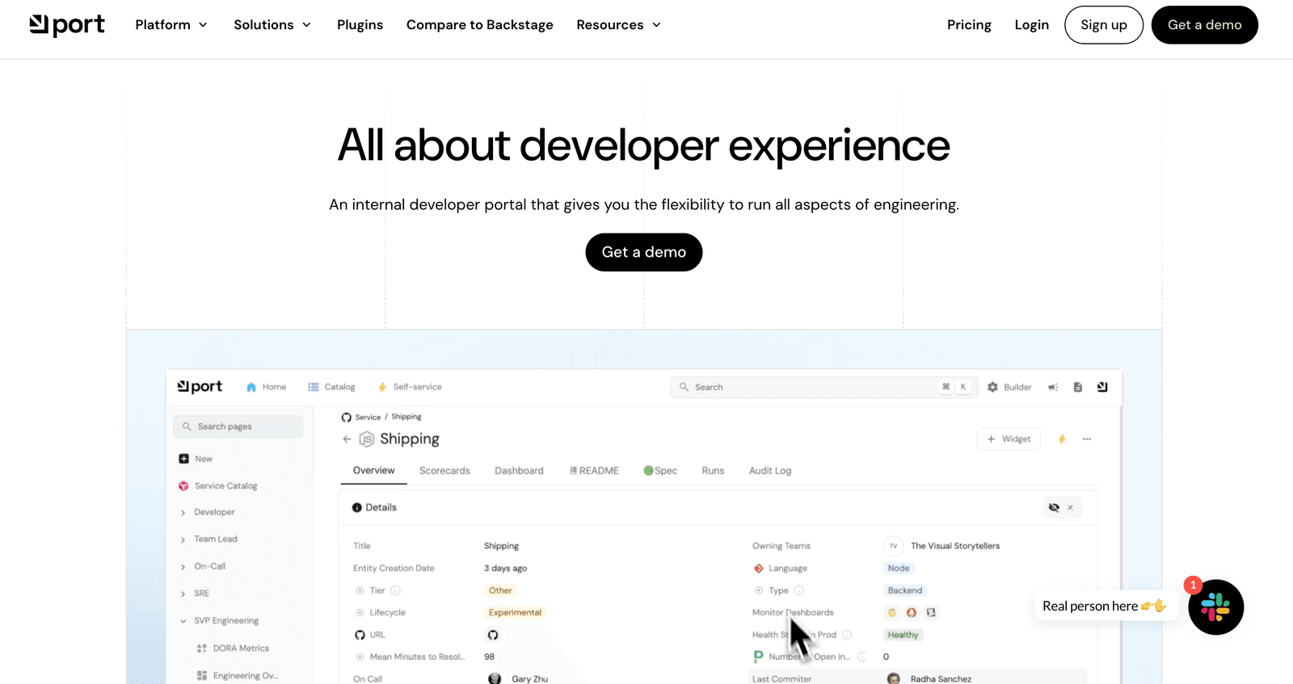This screenshot has width=1293, height=684.
Task: Click Get a demo under the headline
Action: [x=644, y=252]
